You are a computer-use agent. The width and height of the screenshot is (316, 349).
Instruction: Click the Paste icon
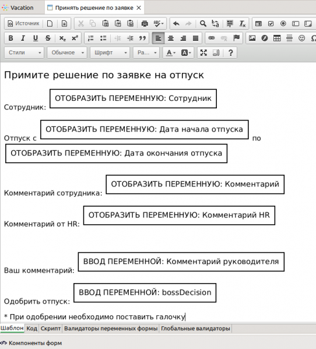pos(106,23)
